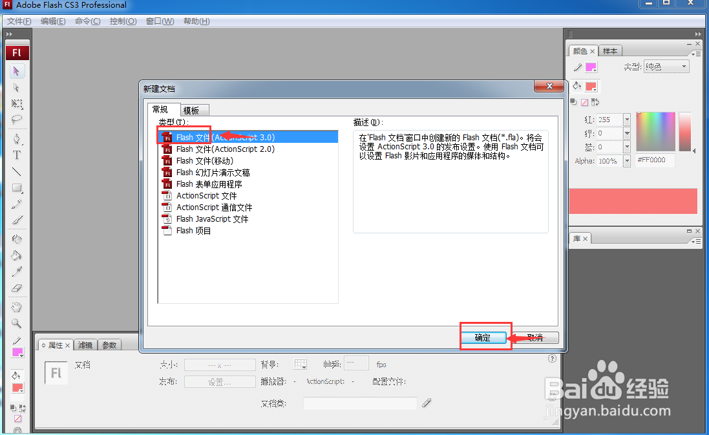Select the Text tool
The height and width of the screenshot is (435, 709).
tap(17, 155)
